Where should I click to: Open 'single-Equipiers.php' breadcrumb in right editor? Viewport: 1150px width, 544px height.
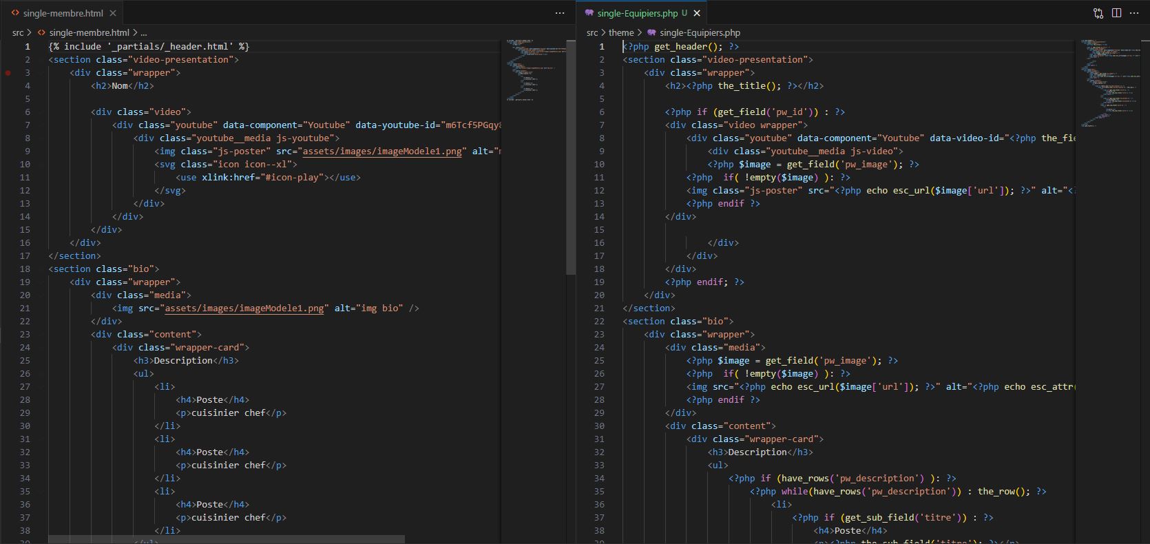pyautogui.click(x=700, y=32)
